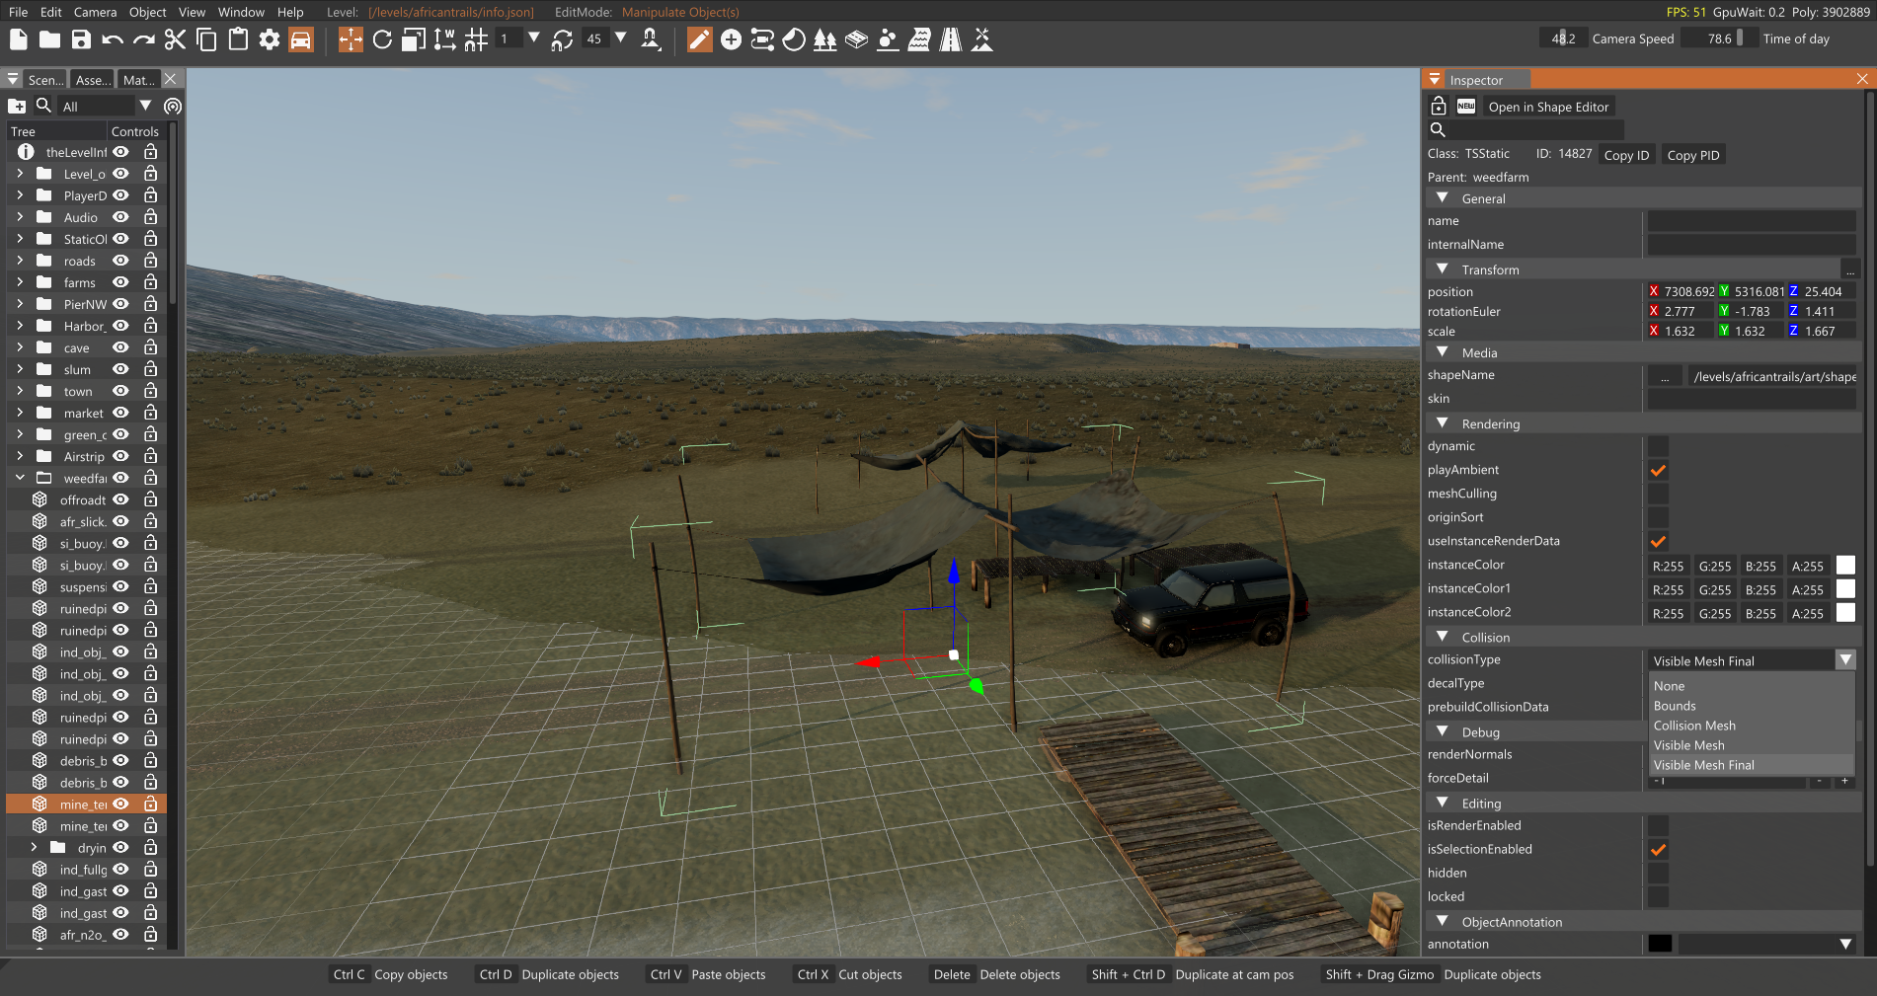
Task: Open the Scene Tree filter dropdown arrow
Action: coord(146,106)
